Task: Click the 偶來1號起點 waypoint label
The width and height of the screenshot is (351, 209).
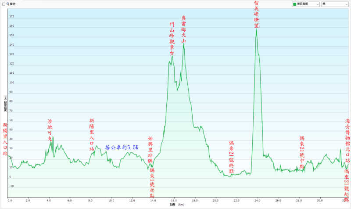Action: (152, 183)
